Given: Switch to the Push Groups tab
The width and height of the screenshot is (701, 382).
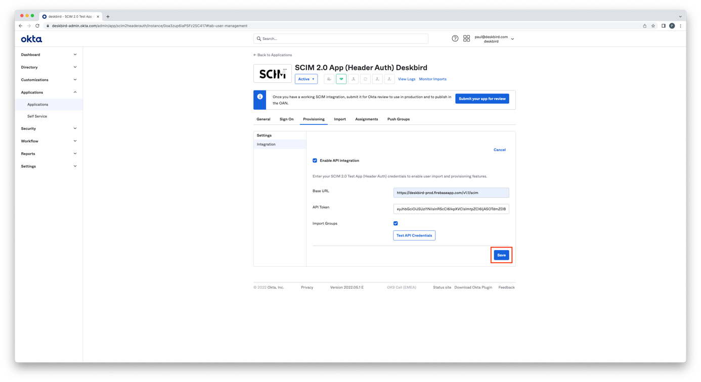Looking at the screenshot, I should (x=398, y=119).
